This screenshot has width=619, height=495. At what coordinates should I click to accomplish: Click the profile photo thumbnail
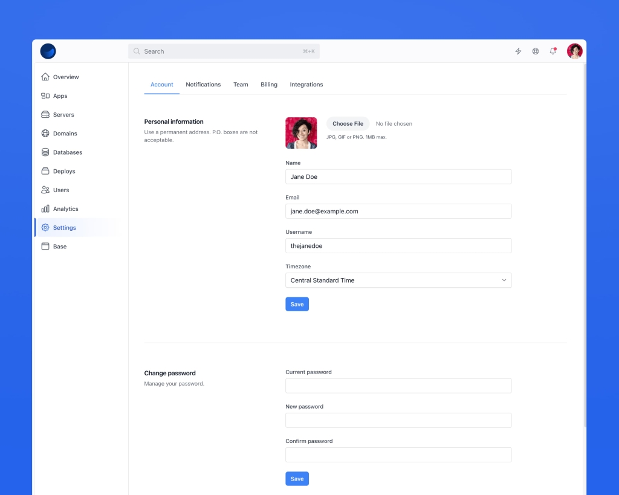tap(301, 133)
